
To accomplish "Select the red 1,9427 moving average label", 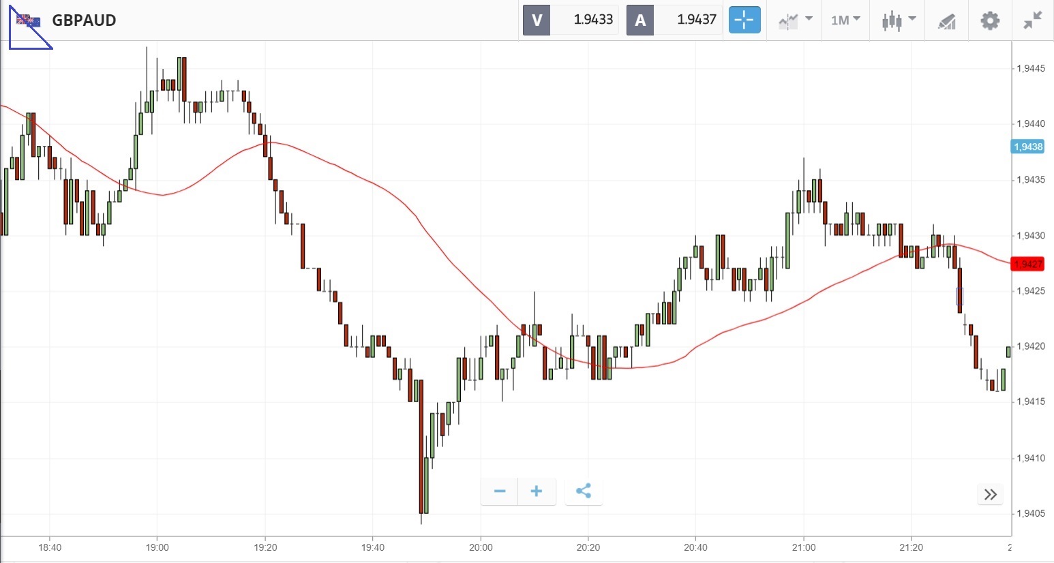I will coord(1027,264).
